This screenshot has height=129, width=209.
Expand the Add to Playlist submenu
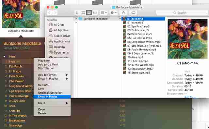[52, 75]
